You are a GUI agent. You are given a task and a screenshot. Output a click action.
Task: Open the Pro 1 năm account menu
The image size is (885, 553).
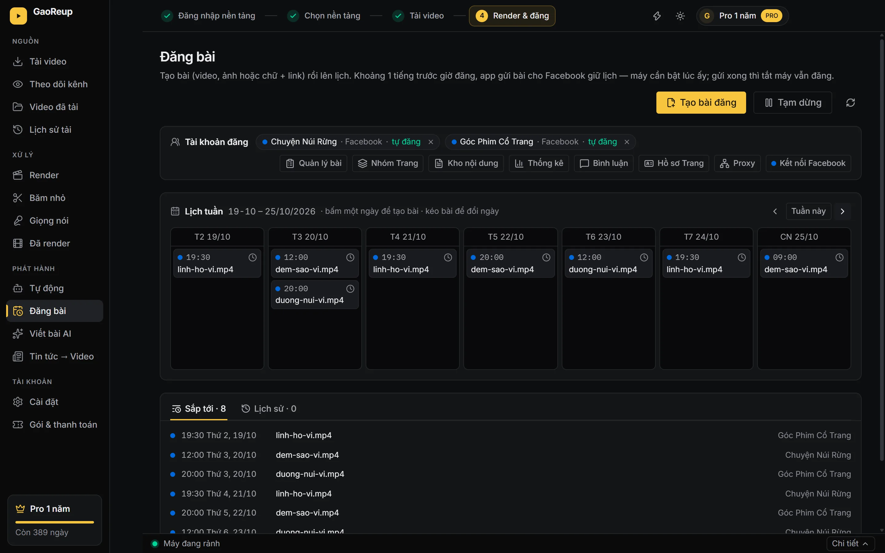coord(742,16)
